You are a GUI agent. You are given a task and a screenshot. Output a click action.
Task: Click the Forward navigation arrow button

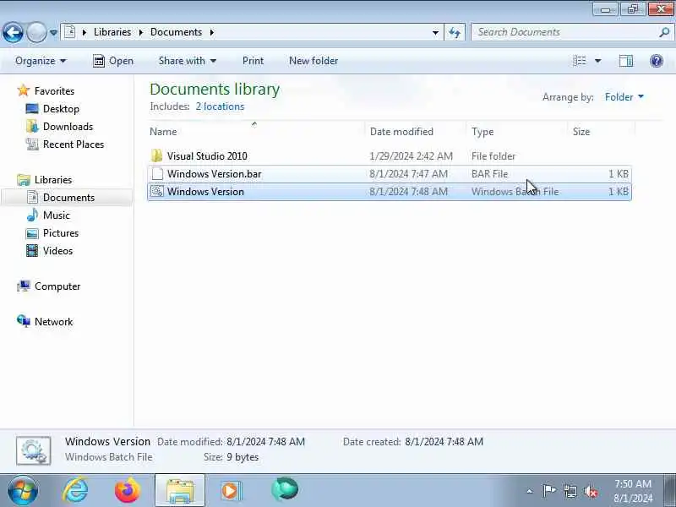(36, 32)
